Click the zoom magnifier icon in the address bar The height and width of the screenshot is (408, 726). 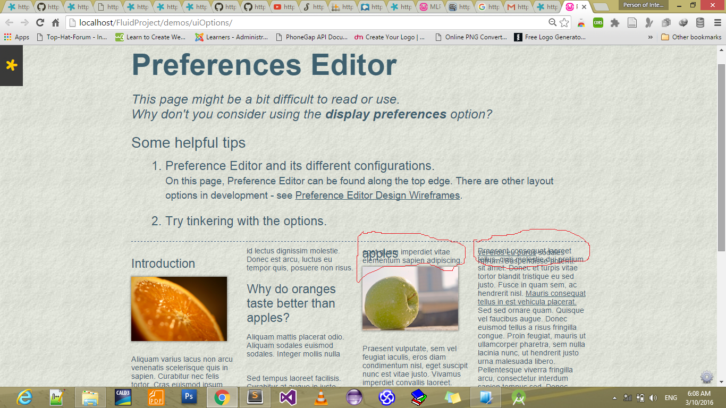(x=553, y=22)
